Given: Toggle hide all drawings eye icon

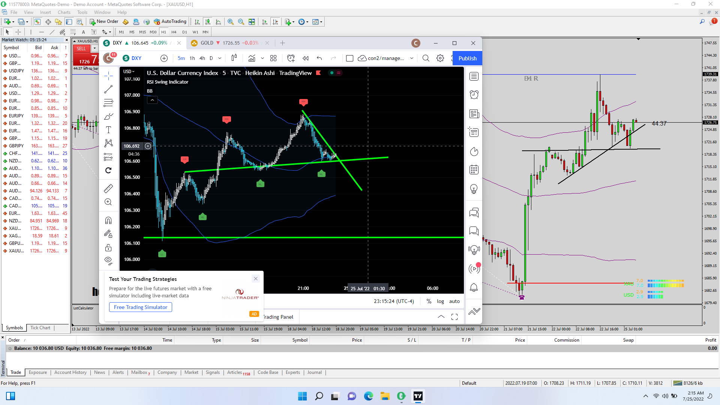Looking at the screenshot, I should point(108,261).
